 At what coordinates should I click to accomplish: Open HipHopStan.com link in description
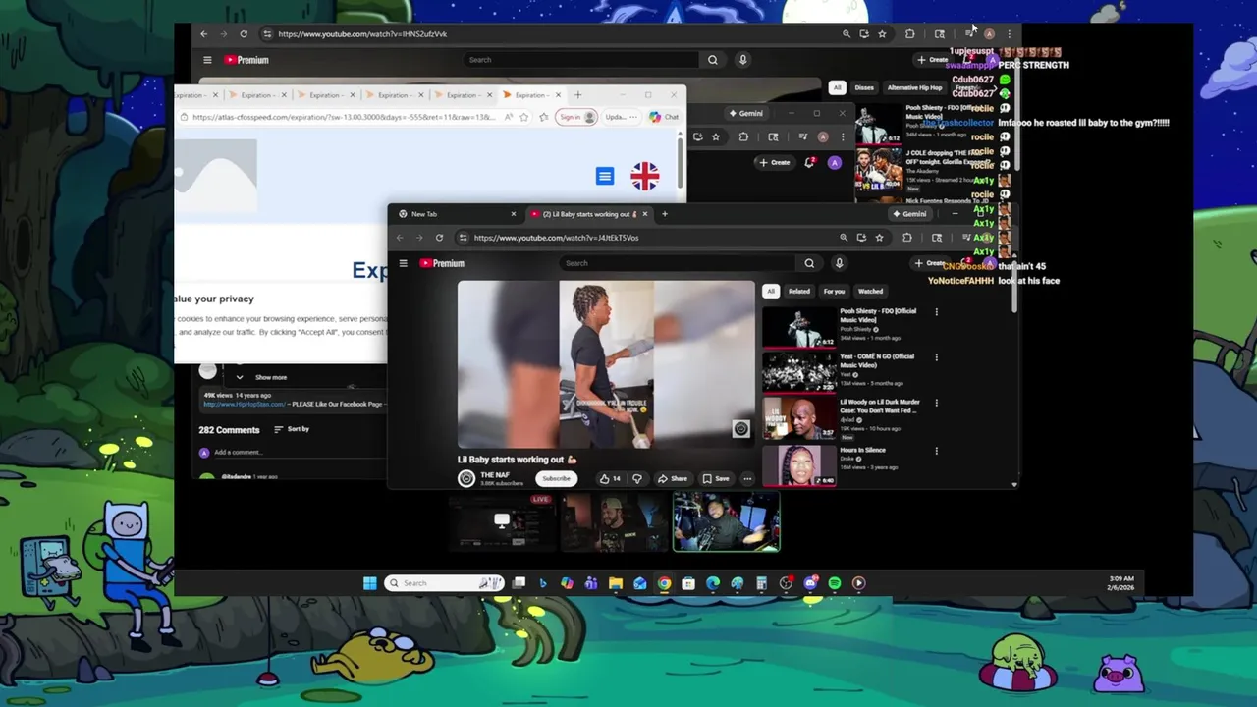click(x=245, y=404)
